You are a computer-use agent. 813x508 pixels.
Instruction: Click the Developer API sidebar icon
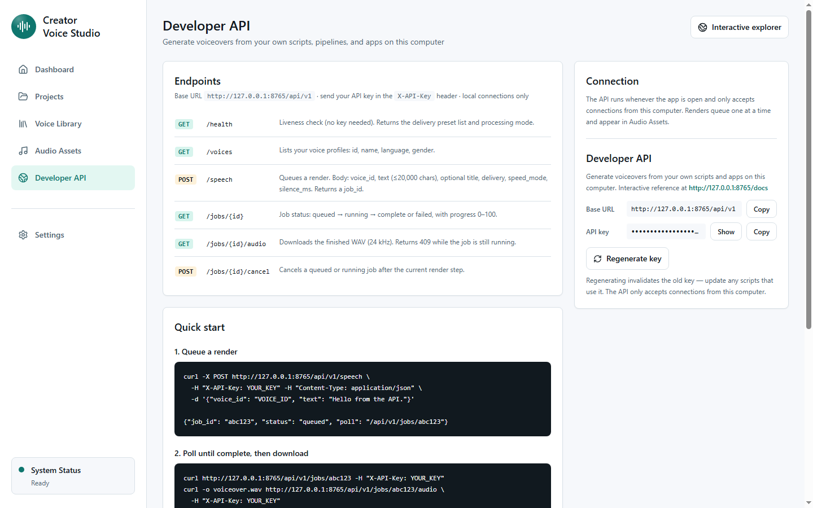pyautogui.click(x=23, y=178)
